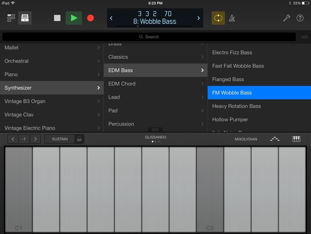311x234 pixels.
Task: Click the Bluetooth icon in status bar
Action: point(290,3)
